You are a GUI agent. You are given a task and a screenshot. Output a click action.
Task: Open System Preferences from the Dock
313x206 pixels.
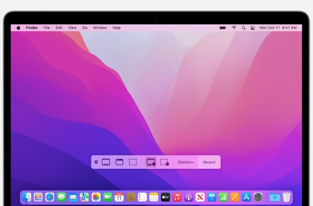point(258,197)
